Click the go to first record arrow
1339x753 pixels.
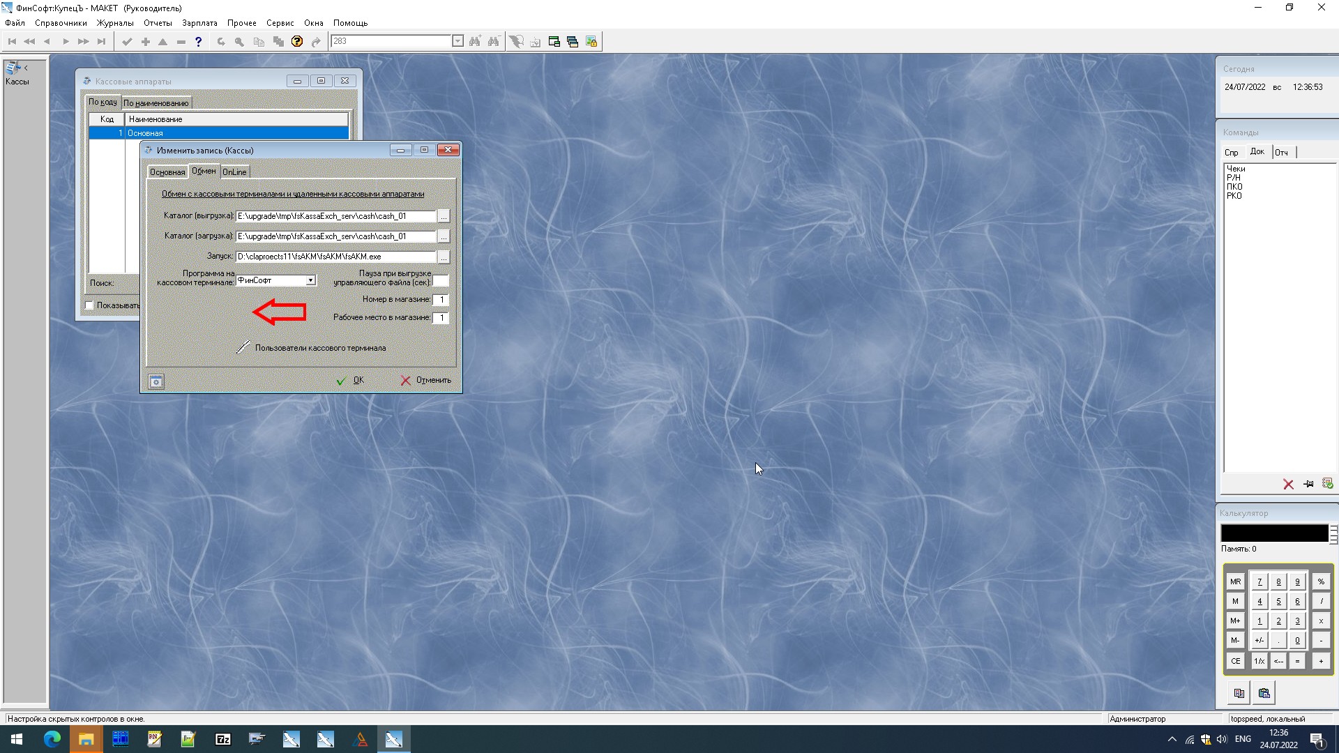(12, 42)
